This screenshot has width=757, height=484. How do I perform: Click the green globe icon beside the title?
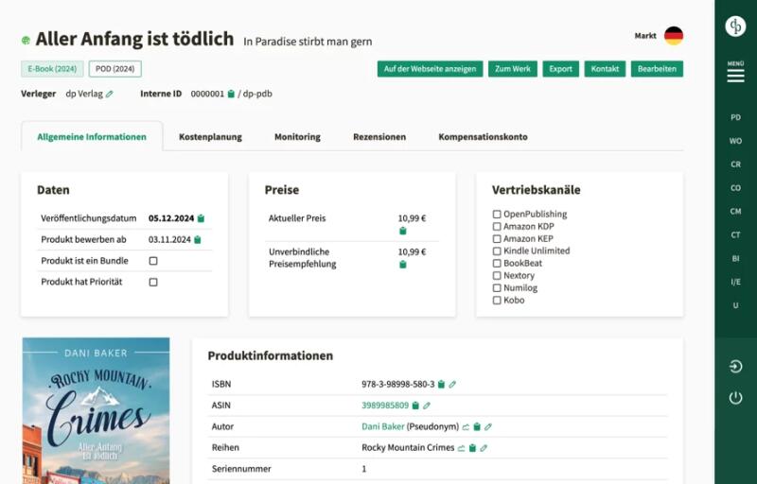pyautogui.click(x=26, y=41)
